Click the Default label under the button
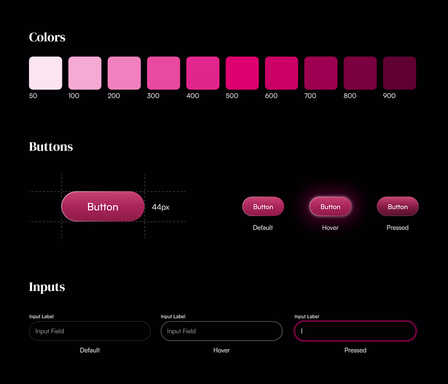The height and width of the screenshot is (384, 448). tap(263, 227)
